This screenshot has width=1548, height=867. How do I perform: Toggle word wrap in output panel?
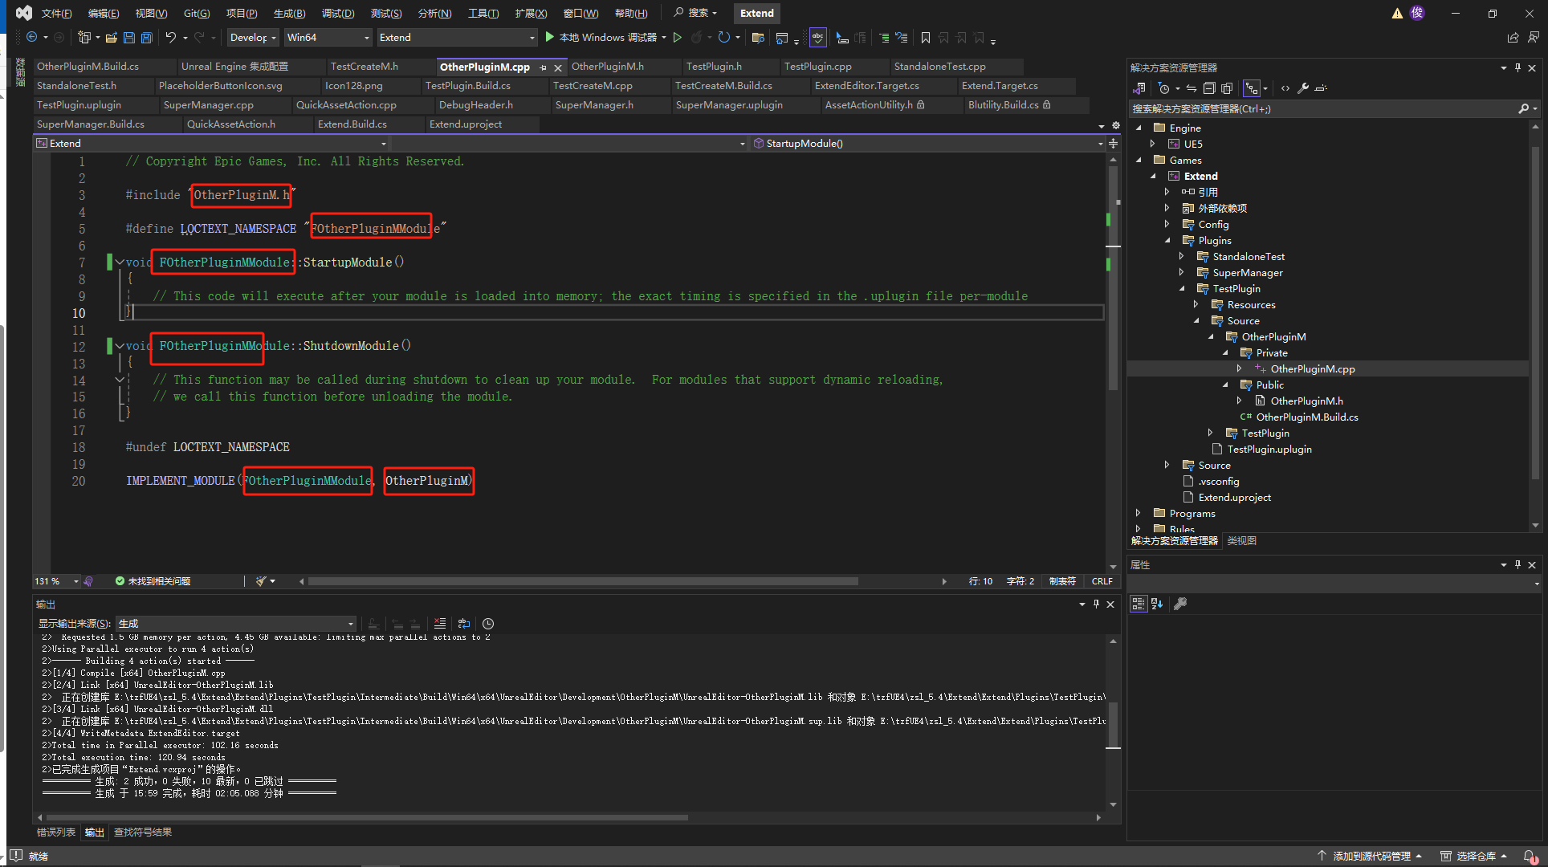(464, 624)
